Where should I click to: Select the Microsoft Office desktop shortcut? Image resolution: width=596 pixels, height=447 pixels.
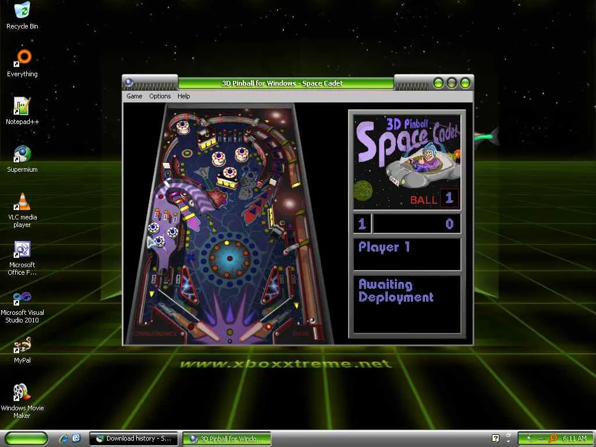pos(22,258)
